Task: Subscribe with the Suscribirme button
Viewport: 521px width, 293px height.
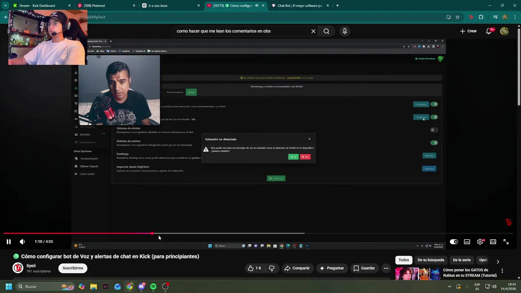Action: pos(73,268)
